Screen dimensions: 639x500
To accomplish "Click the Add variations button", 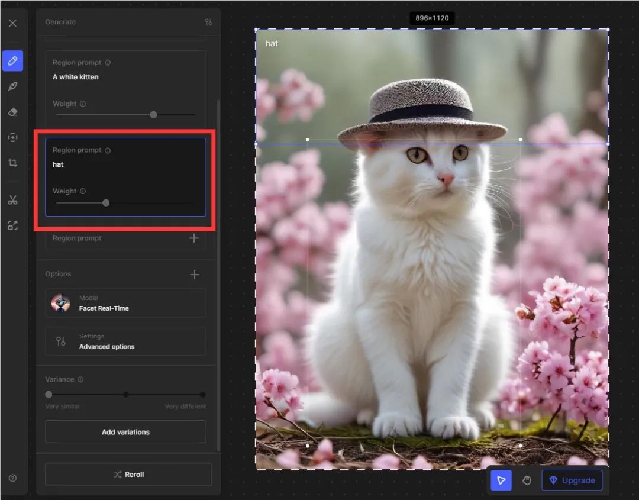I will [x=125, y=432].
